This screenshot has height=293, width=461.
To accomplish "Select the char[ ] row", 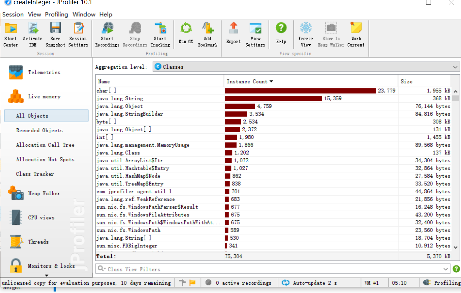I will coord(273,91).
